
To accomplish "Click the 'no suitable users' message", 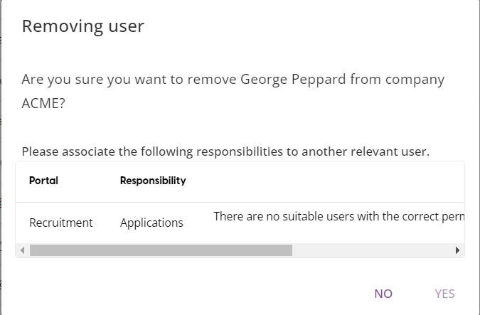I will [338, 216].
